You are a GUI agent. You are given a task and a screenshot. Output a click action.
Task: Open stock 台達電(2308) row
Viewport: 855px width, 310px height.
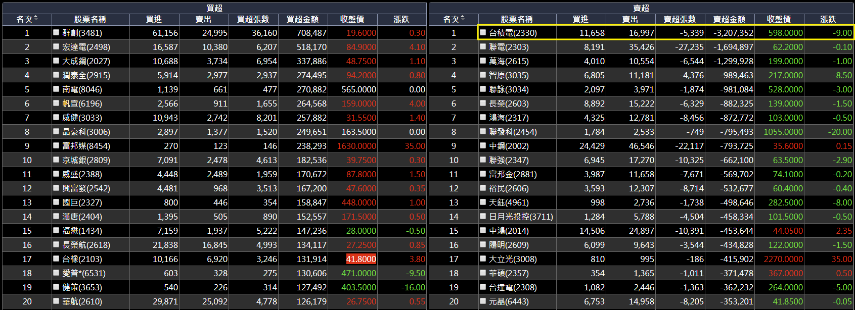641,287
